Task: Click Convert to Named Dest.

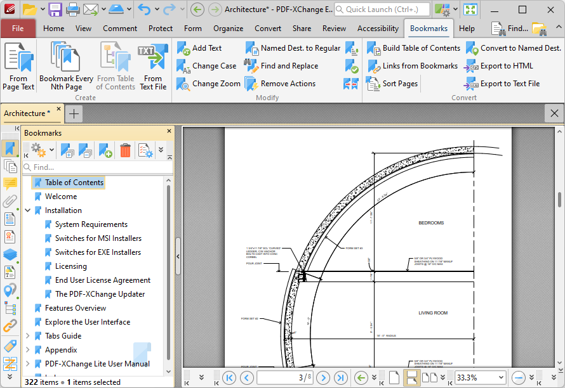Action: (x=514, y=48)
